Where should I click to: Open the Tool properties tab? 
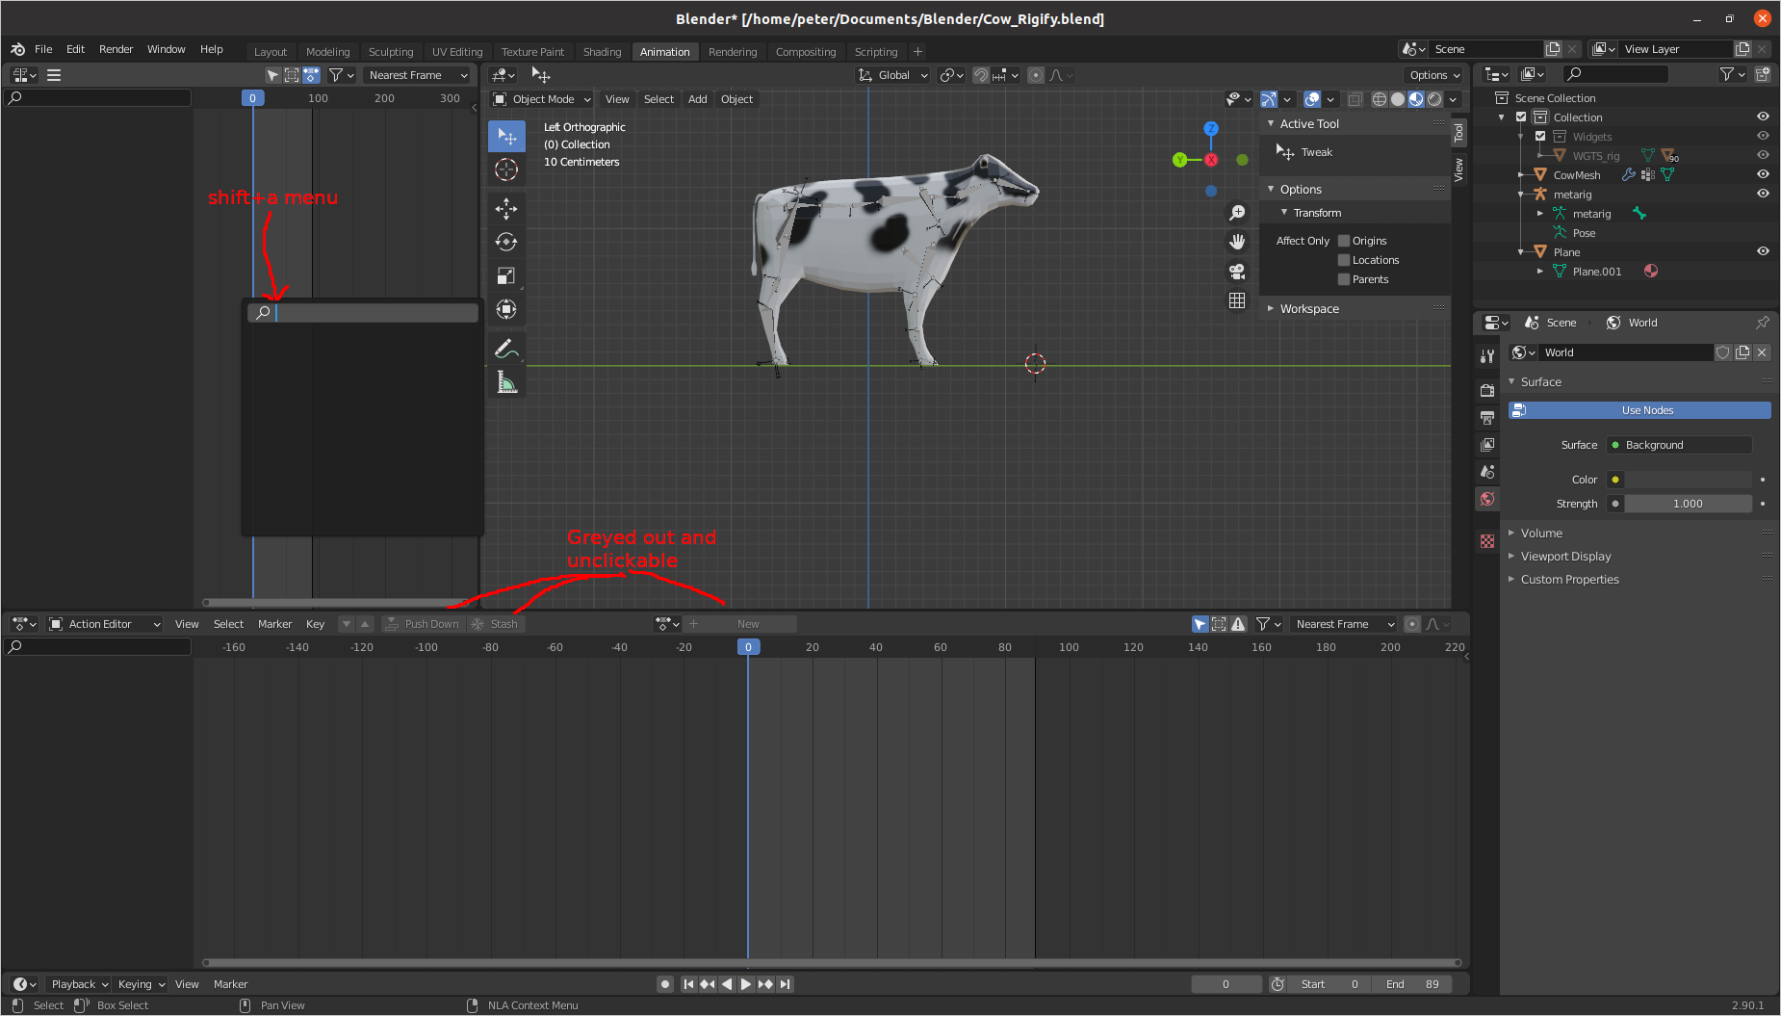pyautogui.click(x=1487, y=355)
